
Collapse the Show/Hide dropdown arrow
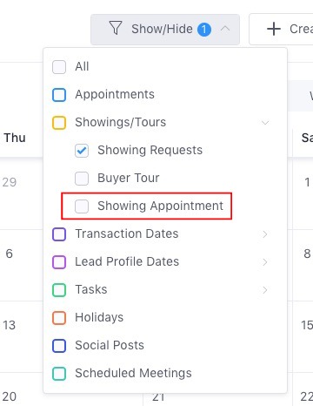tap(225, 29)
